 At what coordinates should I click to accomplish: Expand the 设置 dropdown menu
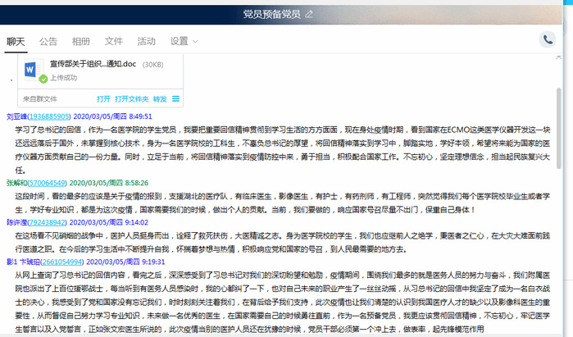coord(183,41)
